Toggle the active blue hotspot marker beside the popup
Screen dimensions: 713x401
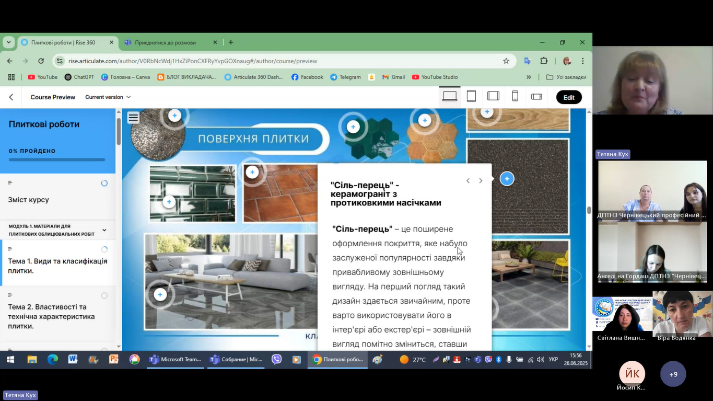[x=507, y=179]
